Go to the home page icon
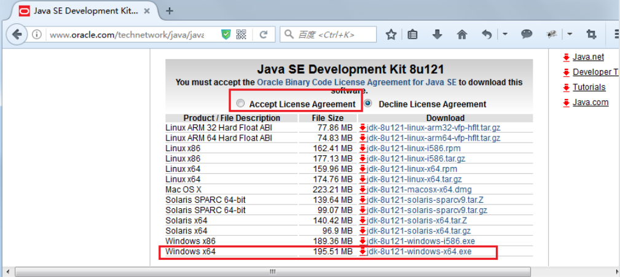Screen dimensions: 620x277 pyautogui.click(x=462, y=35)
